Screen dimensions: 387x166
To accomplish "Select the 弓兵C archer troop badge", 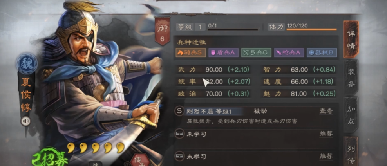I will tap(256, 52).
